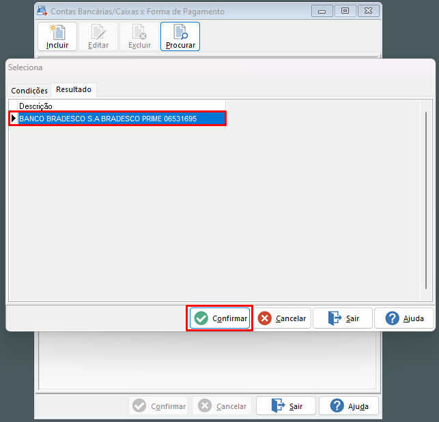Open Ajuda in the Seleciona dialog
This screenshot has height=422, width=439.
(404, 318)
